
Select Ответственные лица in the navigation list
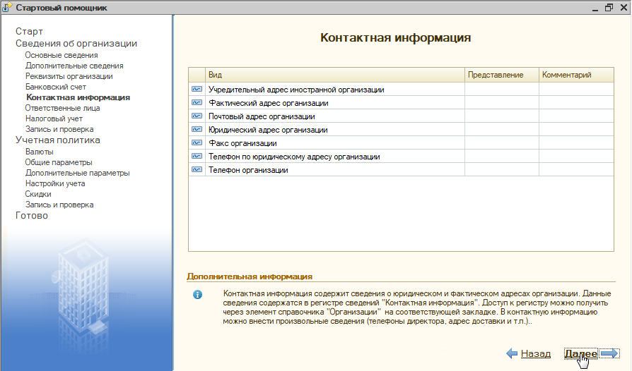coord(62,109)
